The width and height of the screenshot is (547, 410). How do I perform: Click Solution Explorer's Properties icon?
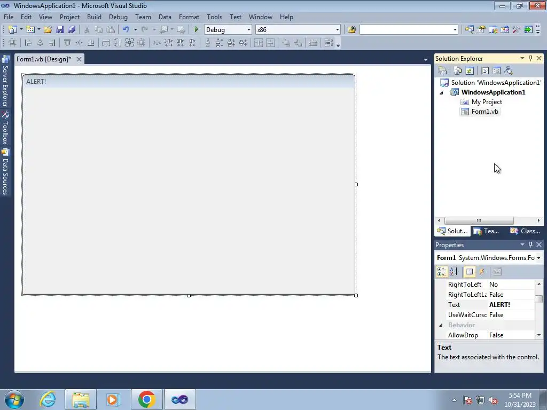point(442,71)
